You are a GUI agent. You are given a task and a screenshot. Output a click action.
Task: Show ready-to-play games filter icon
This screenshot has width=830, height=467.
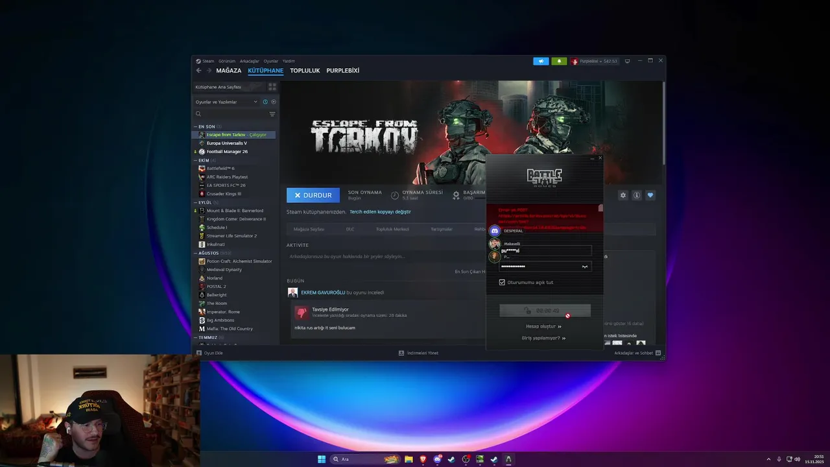(274, 102)
